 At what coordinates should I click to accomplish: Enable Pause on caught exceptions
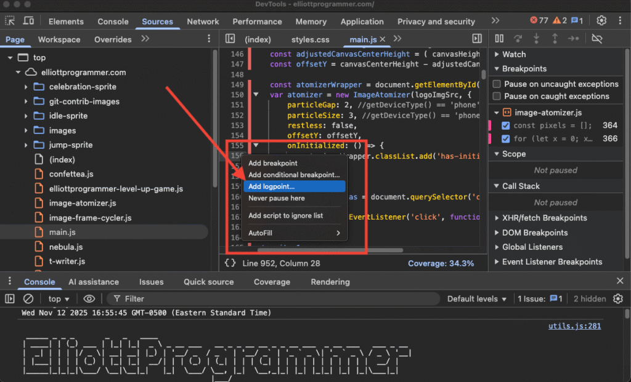tap(497, 97)
